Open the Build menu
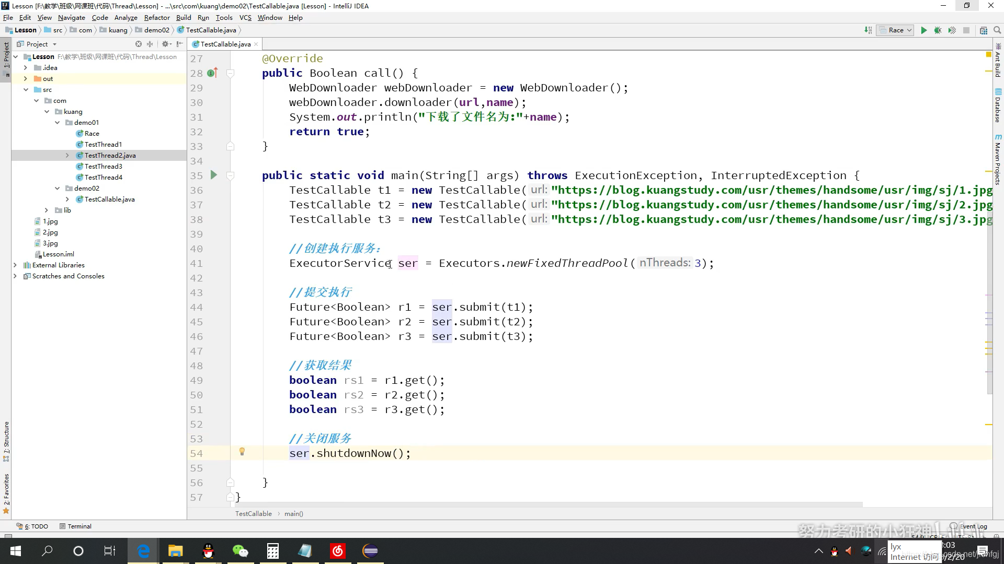 point(184,18)
